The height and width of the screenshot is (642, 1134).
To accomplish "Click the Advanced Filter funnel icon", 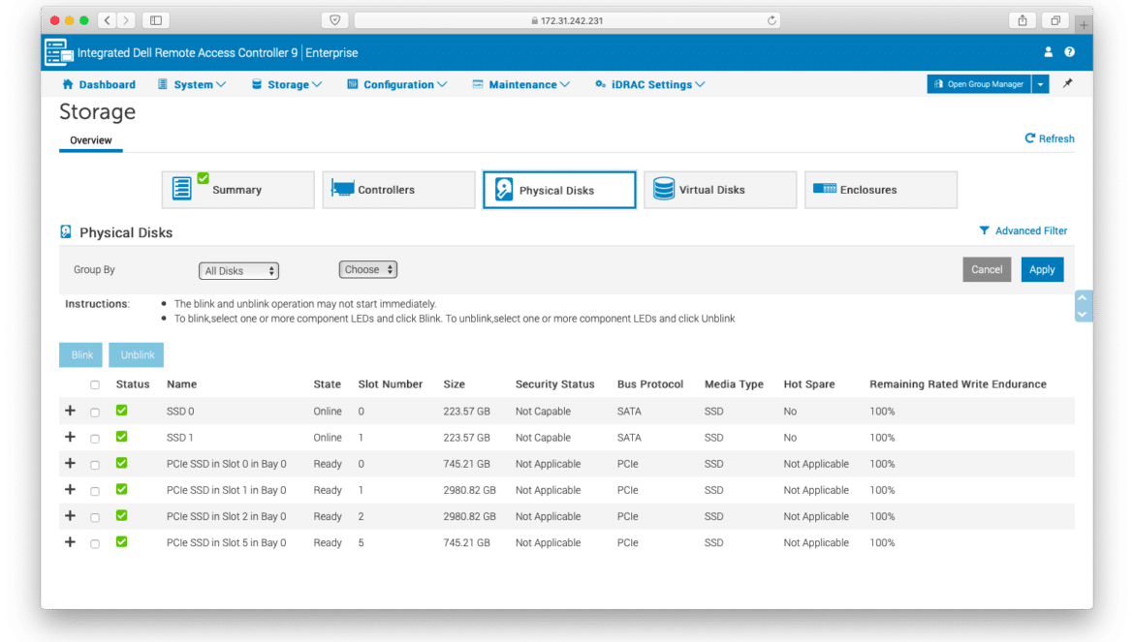I will coord(985,230).
